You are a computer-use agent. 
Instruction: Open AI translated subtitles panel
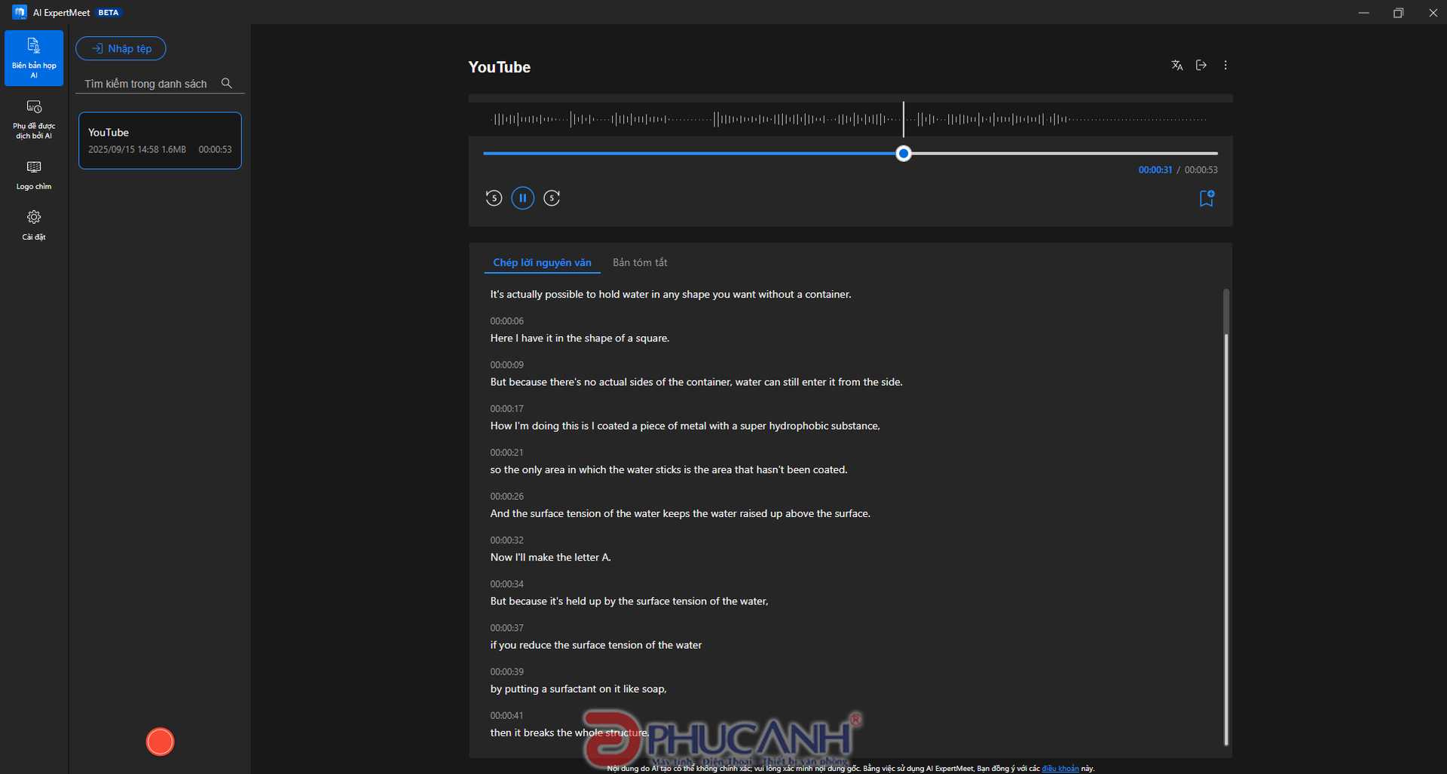(x=34, y=119)
